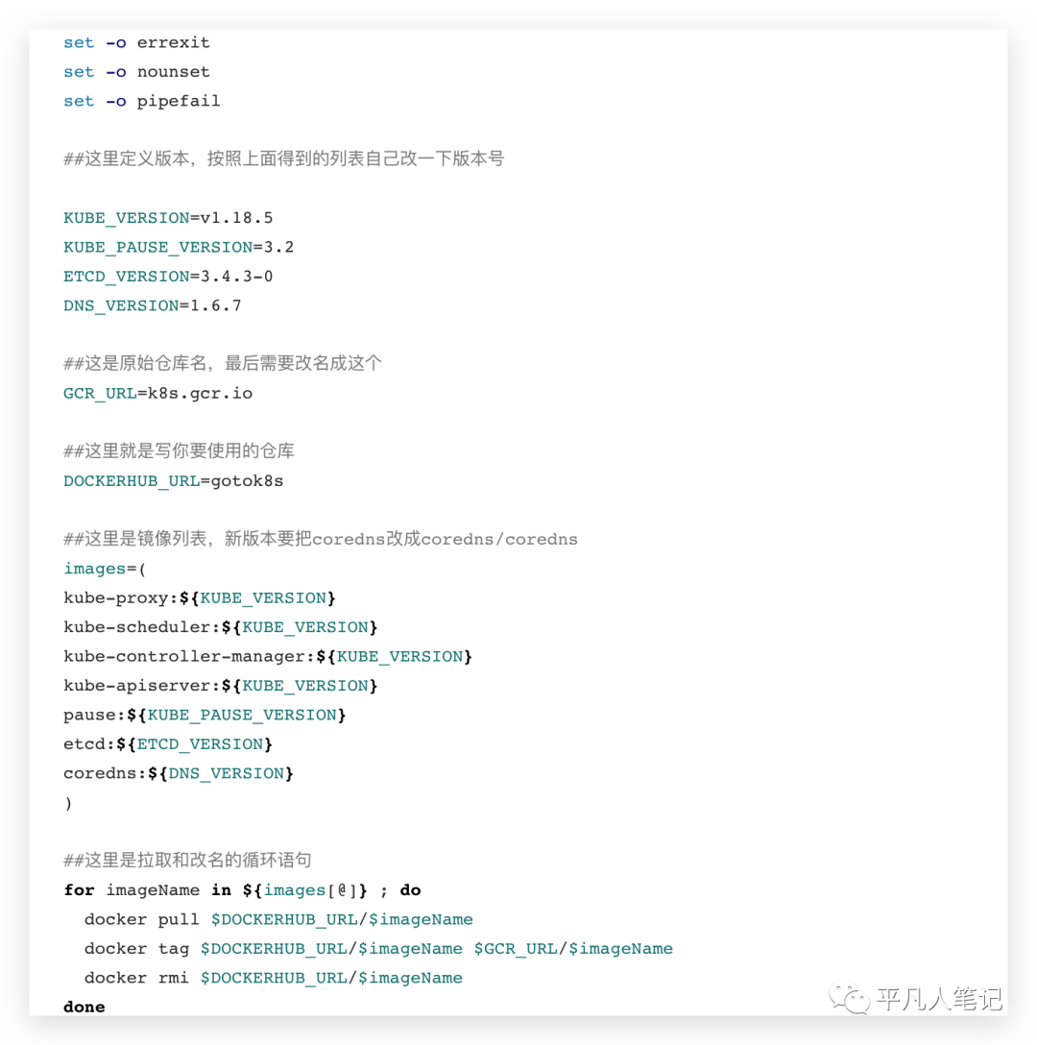Image resolution: width=1037 pixels, height=1045 pixels.
Task: Click the pause image entry
Action: point(205,716)
